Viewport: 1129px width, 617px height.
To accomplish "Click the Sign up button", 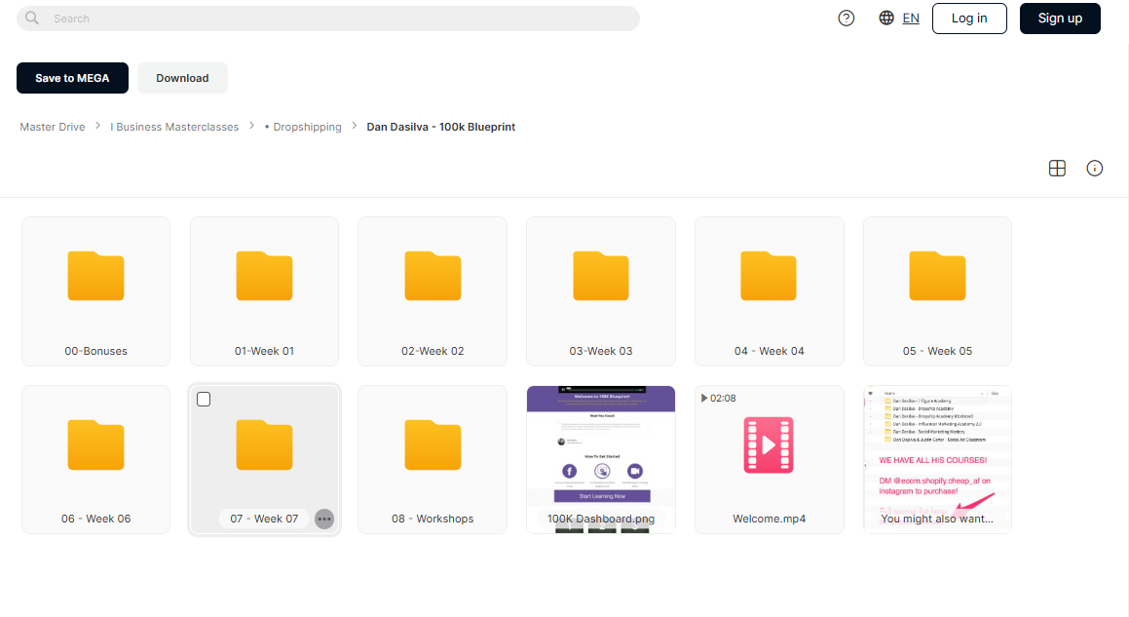I will coord(1060,18).
